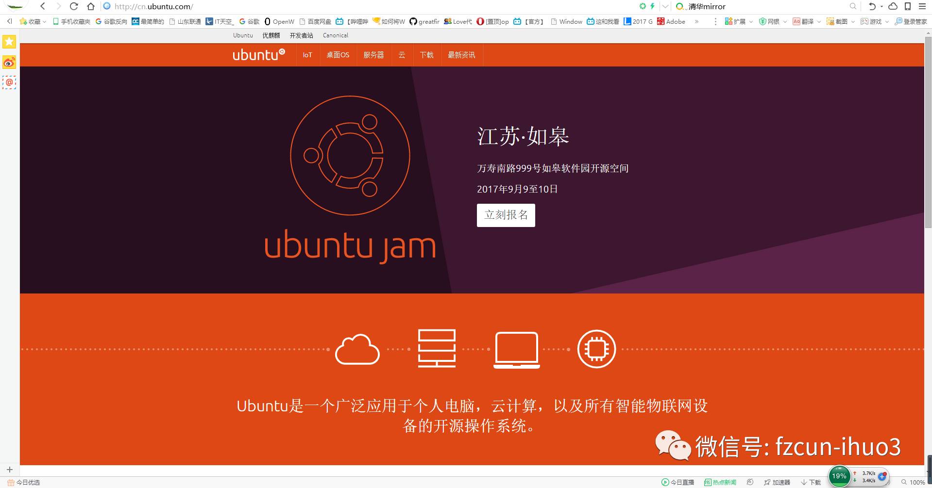Viewport: 932px width, 488px height.
Task: Open the IT天空 bookmark
Action: click(x=220, y=21)
